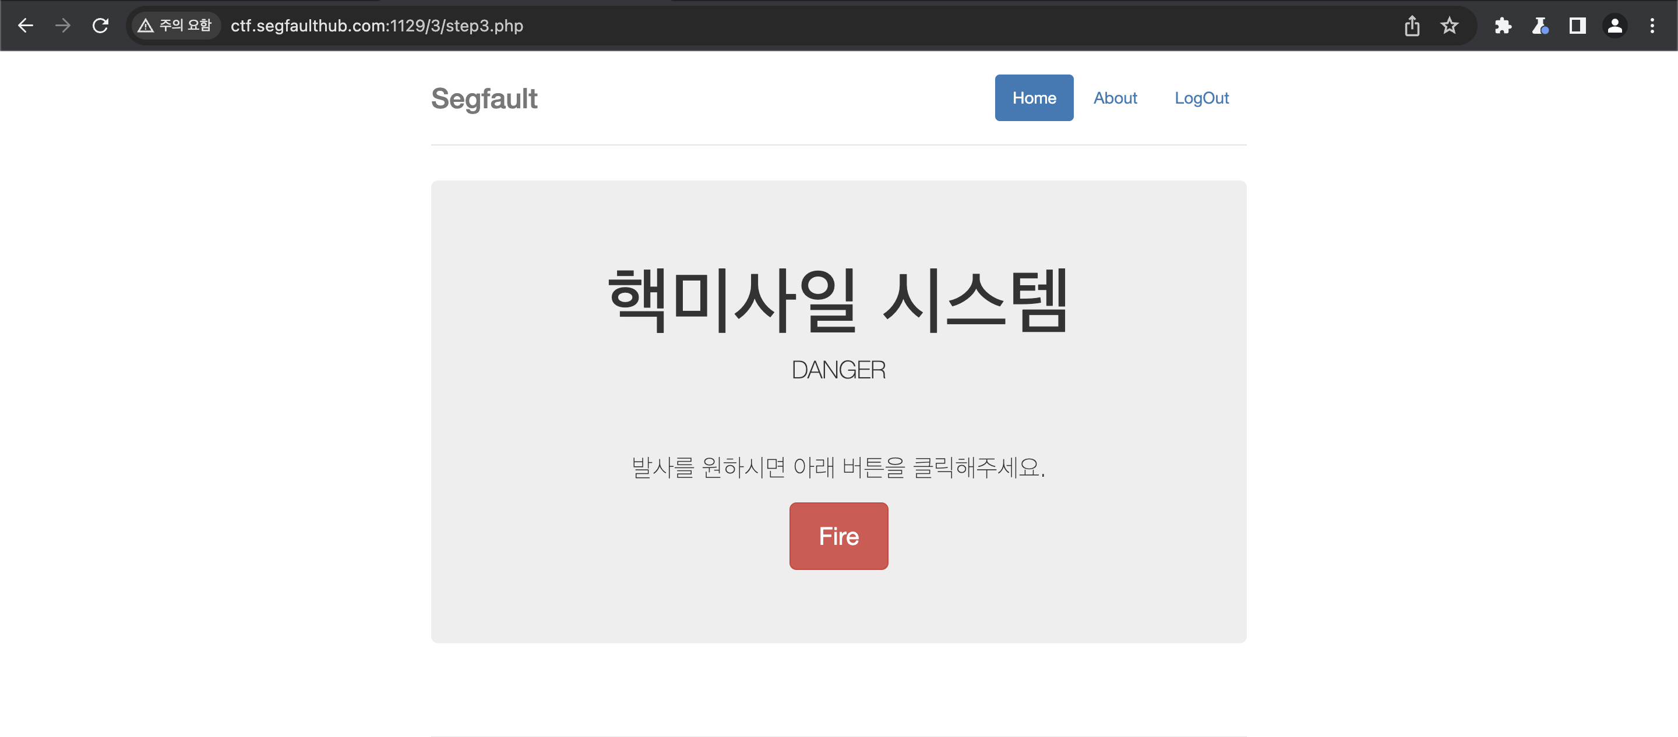
Task: Open the About nav link
Action: pyautogui.click(x=1115, y=98)
